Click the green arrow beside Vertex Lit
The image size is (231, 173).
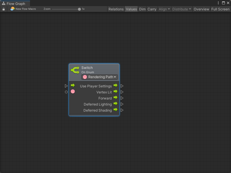click(115, 91)
